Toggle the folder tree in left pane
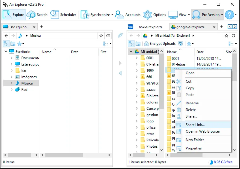The width and height of the screenshot is (240, 169). point(6,44)
